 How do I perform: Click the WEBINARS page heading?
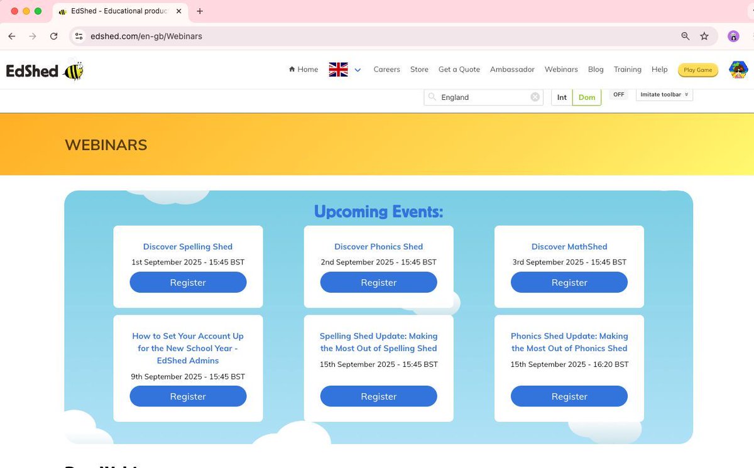pyautogui.click(x=106, y=145)
